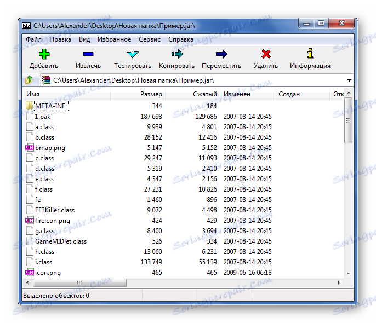Click date 2009-06-16 06:18 of icon.png
Screen dimensions: 376x323
tap(248, 272)
